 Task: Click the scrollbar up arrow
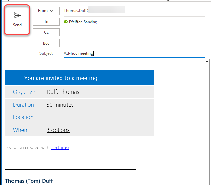pyautogui.click(x=207, y=62)
